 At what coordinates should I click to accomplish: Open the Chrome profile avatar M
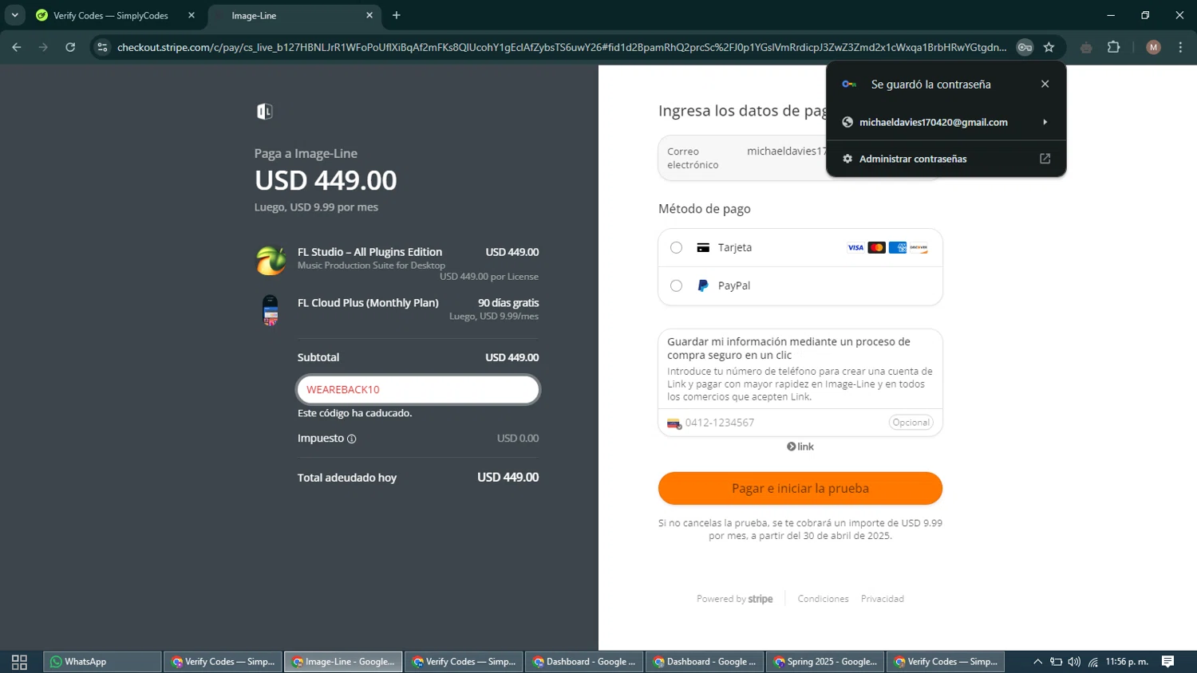pos(1153,47)
